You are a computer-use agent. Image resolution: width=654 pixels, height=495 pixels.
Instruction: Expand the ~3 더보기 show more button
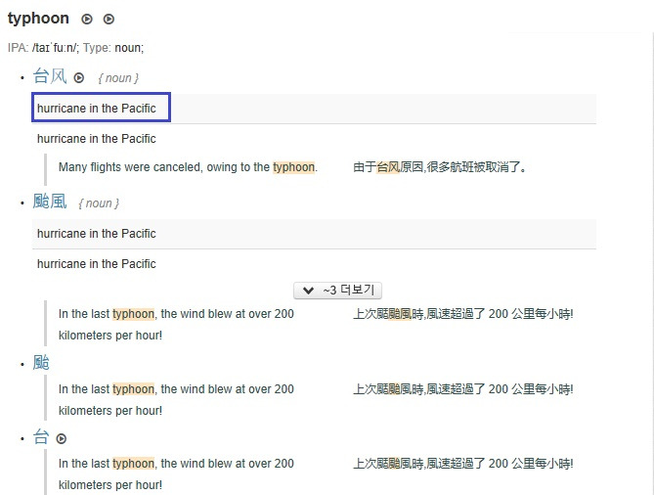(337, 291)
